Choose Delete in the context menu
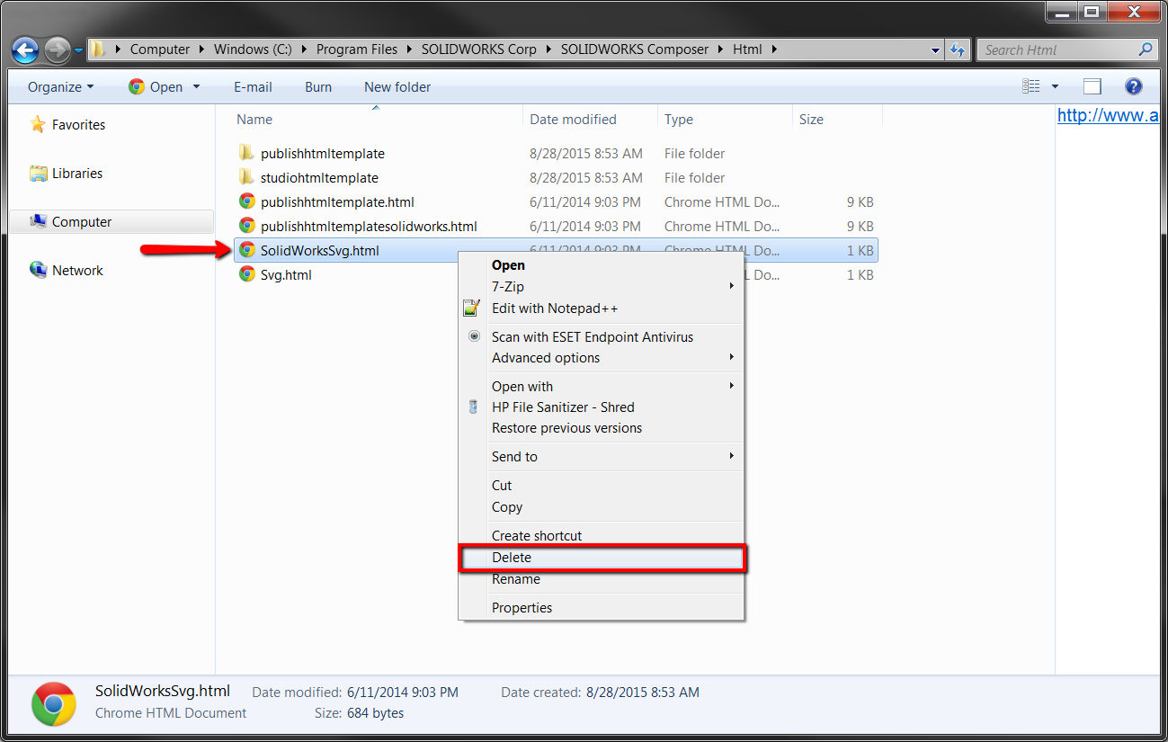 602,558
